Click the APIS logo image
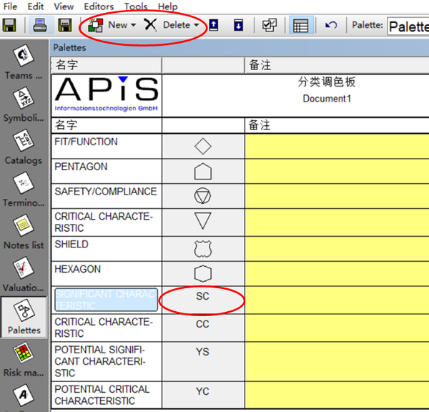 107,94
